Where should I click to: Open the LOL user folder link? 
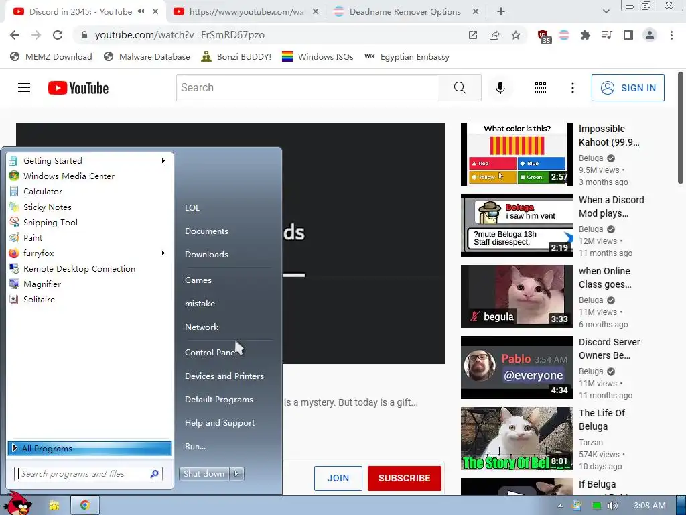coord(192,208)
